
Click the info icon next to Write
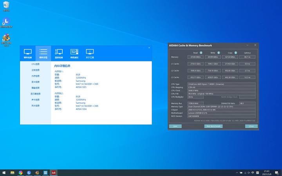(x=219, y=53)
